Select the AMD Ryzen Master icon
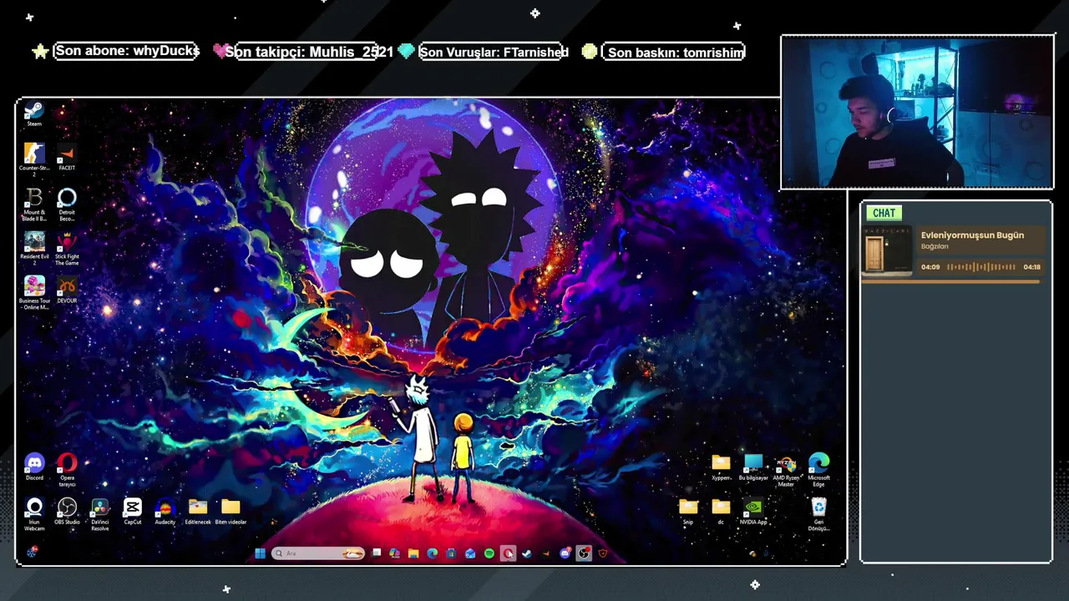 coord(786,470)
